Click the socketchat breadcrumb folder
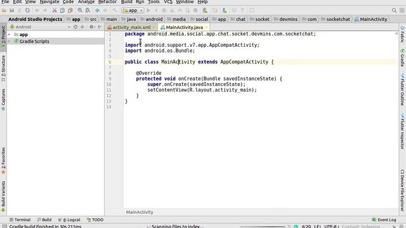Viewport: 406px width, 228px height. point(336,20)
